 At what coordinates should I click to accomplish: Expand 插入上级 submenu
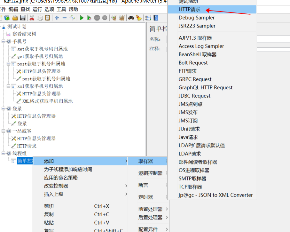(x=80, y=194)
